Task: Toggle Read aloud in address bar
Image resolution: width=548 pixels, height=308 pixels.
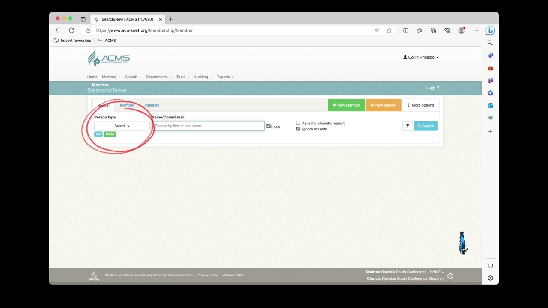Action: (x=377, y=30)
